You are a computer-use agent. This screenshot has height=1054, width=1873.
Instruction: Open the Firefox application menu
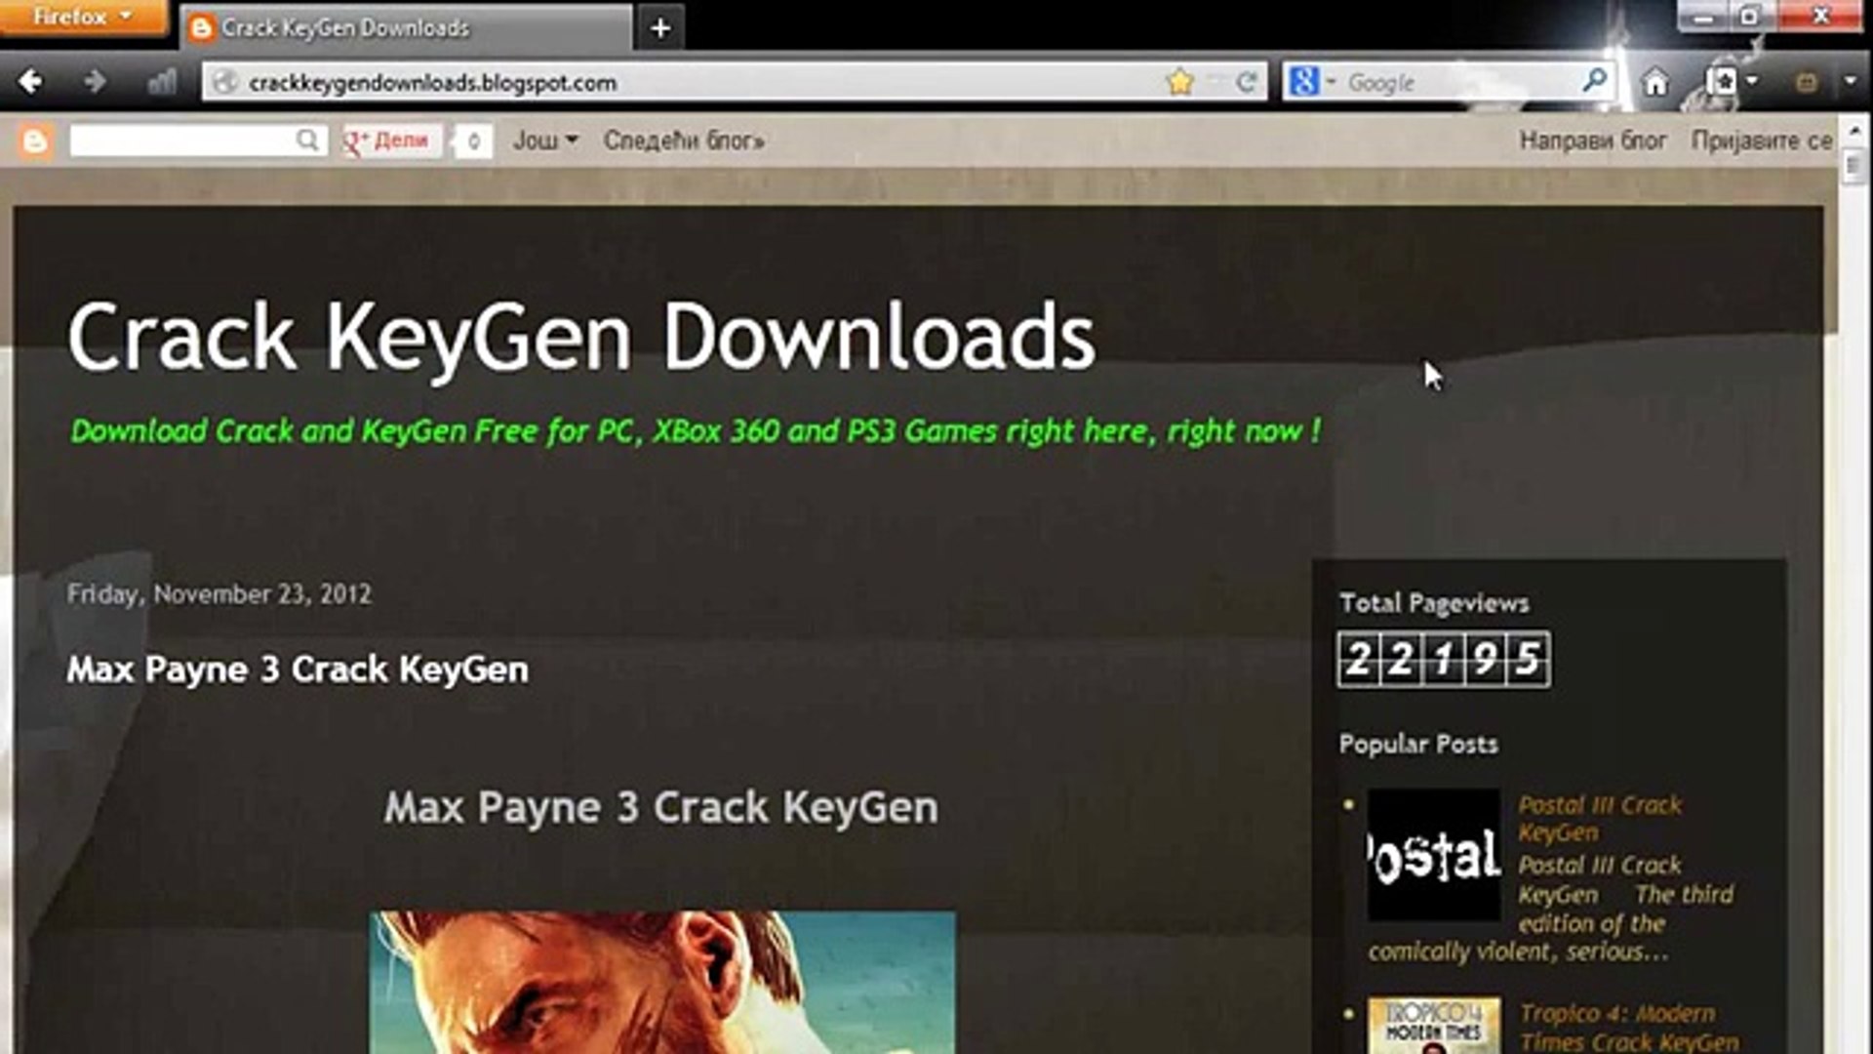coord(82,17)
